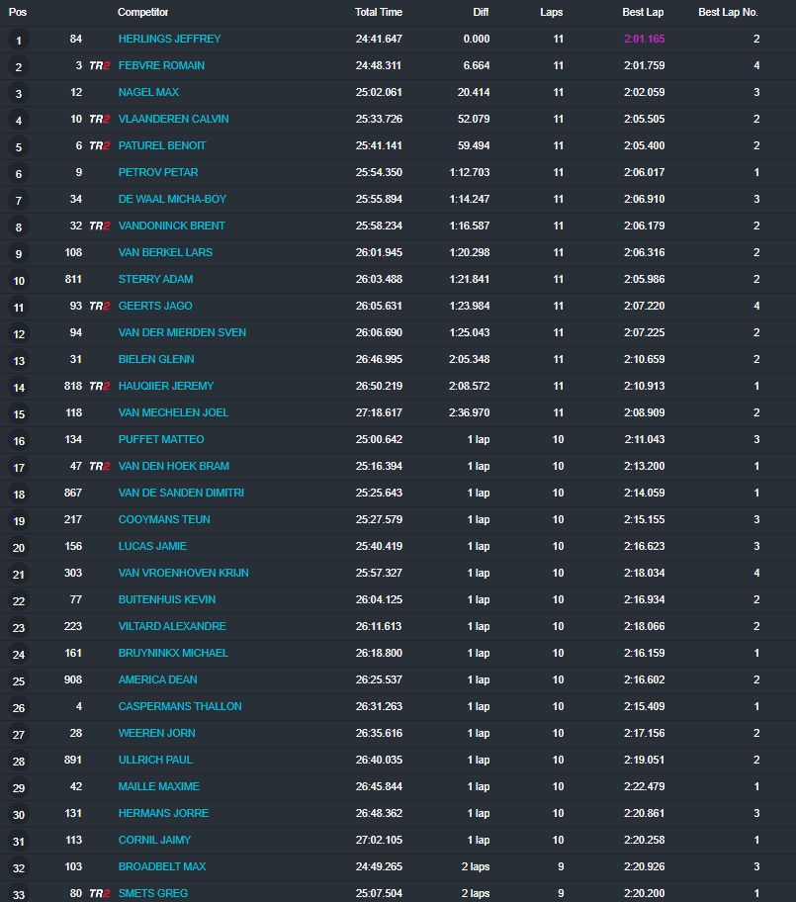The height and width of the screenshot is (902, 796).
Task: Click the position 16 circle badge
Action: coord(19,441)
